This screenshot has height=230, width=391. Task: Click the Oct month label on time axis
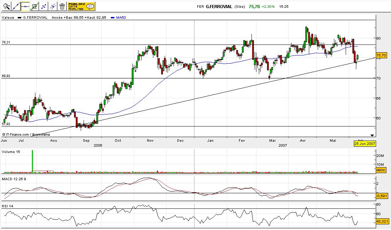118,141
